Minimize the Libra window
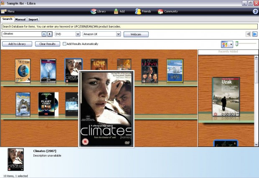Viewport: 259px width, 178px height. point(245,3)
